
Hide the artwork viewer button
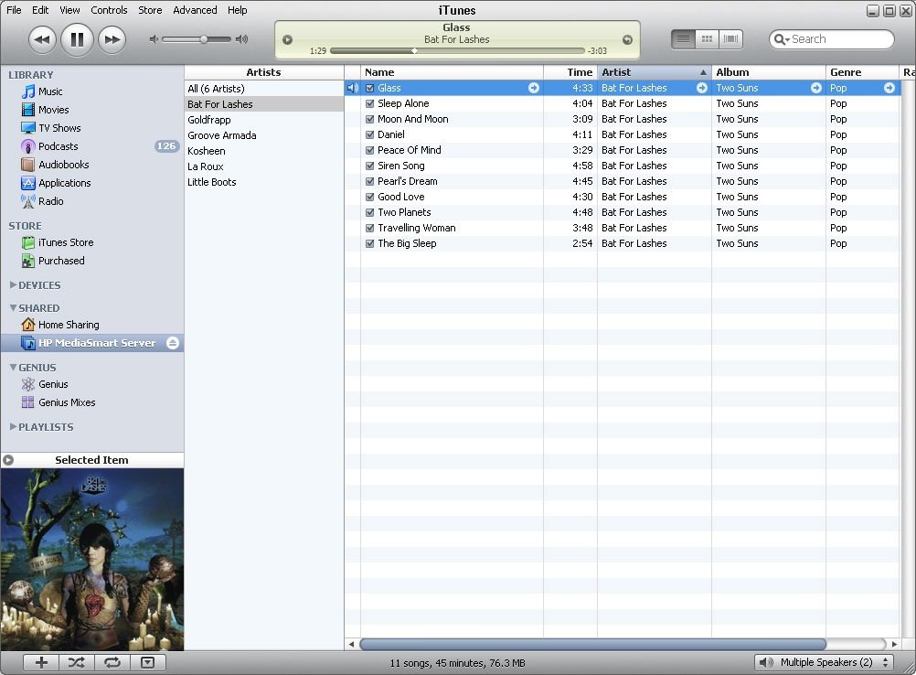coord(148,662)
